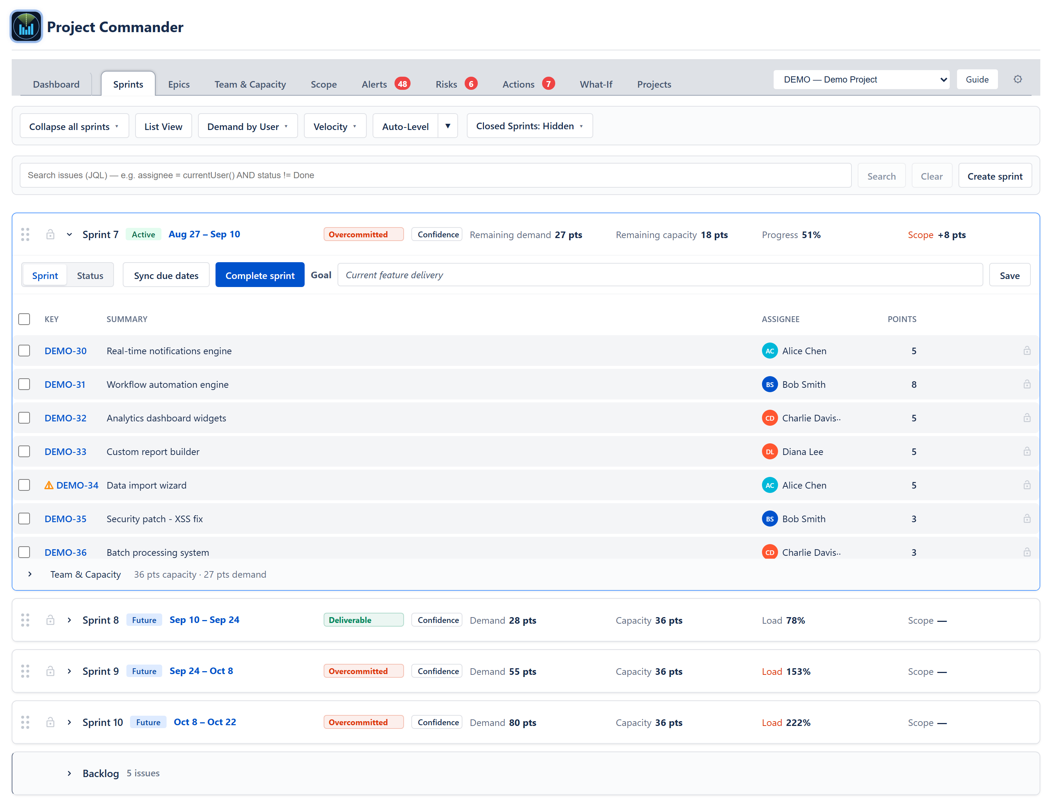Image resolution: width=1052 pixels, height=807 pixels.
Task: Click Sync due dates button
Action: tap(166, 275)
